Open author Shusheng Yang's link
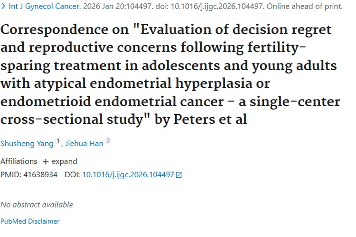Image resolution: width=356 pixels, height=237 pixels. [27, 144]
